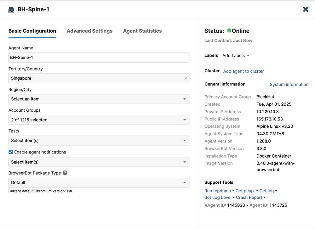The image size is (315, 229).
Task: Click inside the Agent Name input field
Action: (99, 58)
